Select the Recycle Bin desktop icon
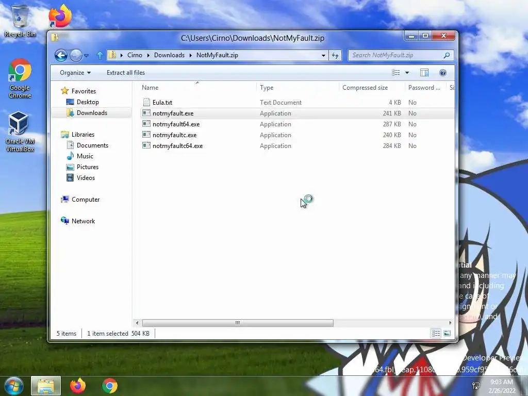528x396 pixels. [x=20, y=21]
